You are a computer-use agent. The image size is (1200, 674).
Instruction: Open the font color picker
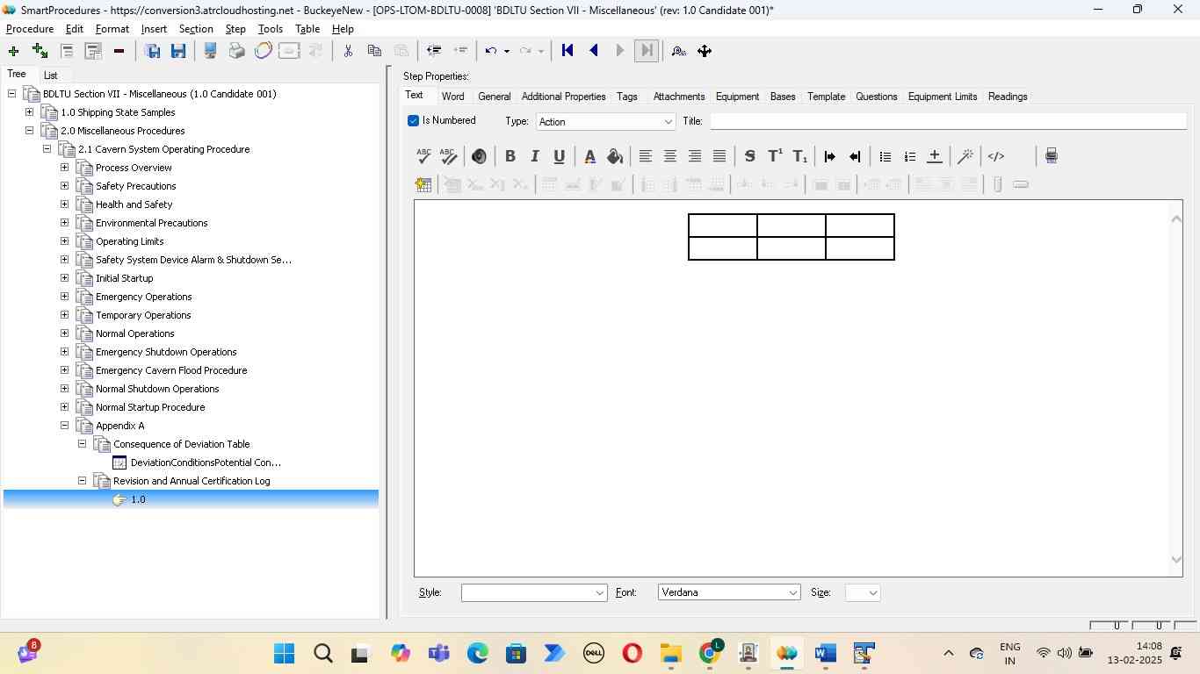(589, 156)
